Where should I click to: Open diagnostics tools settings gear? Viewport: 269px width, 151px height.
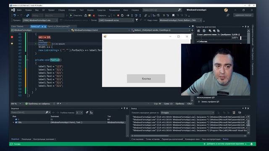click(x=198, y=31)
